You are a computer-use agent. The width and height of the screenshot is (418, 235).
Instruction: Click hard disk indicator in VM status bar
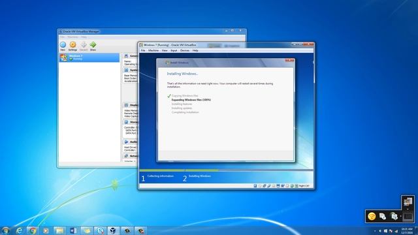255,185
